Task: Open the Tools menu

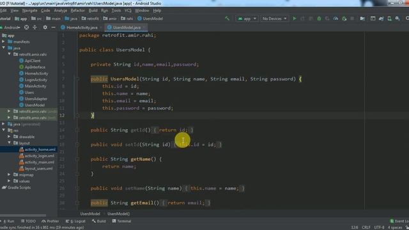Action: pos(116,10)
